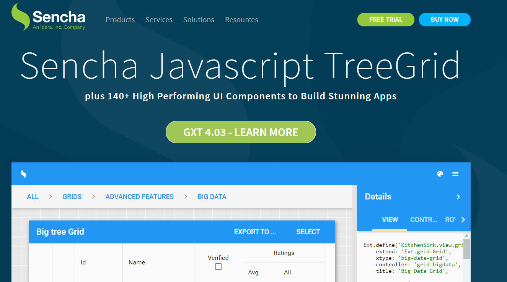Switch to the CONTR... tab
The height and width of the screenshot is (282, 507).
pyautogui.click(x=424, y=220)
